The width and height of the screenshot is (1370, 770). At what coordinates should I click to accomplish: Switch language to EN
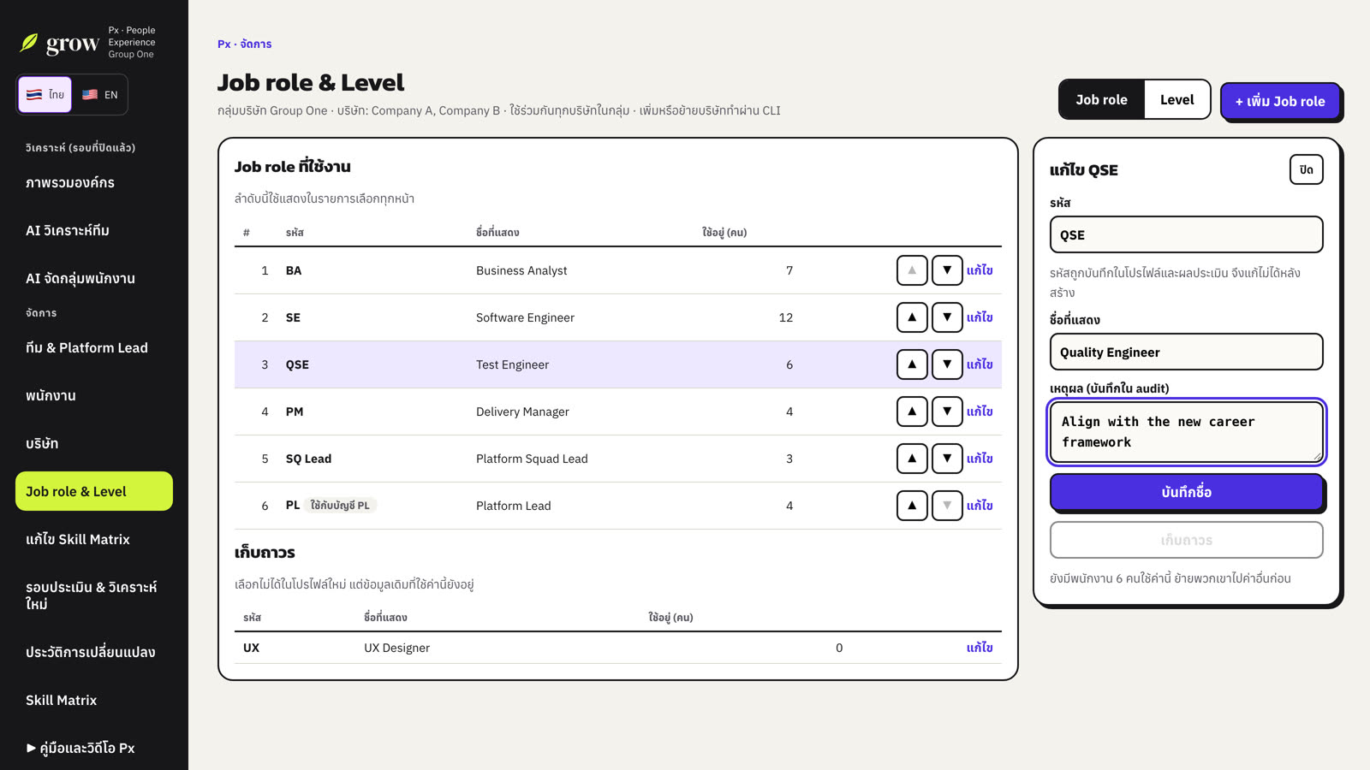[100, 95]
